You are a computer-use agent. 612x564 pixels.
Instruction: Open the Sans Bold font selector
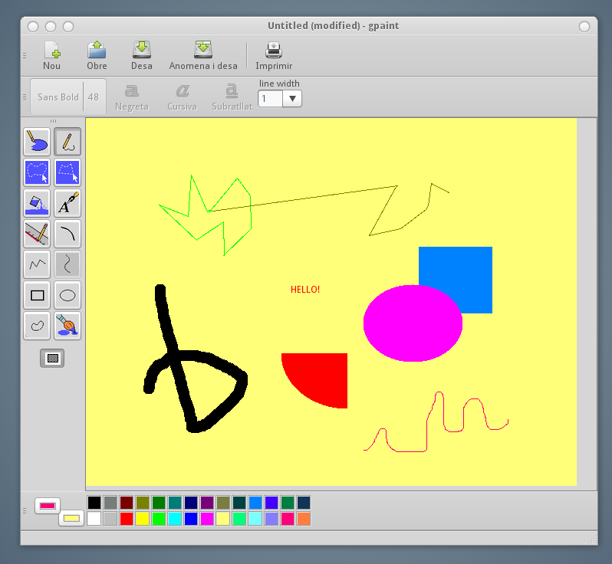pyautogui.click(x=59, y=97)
